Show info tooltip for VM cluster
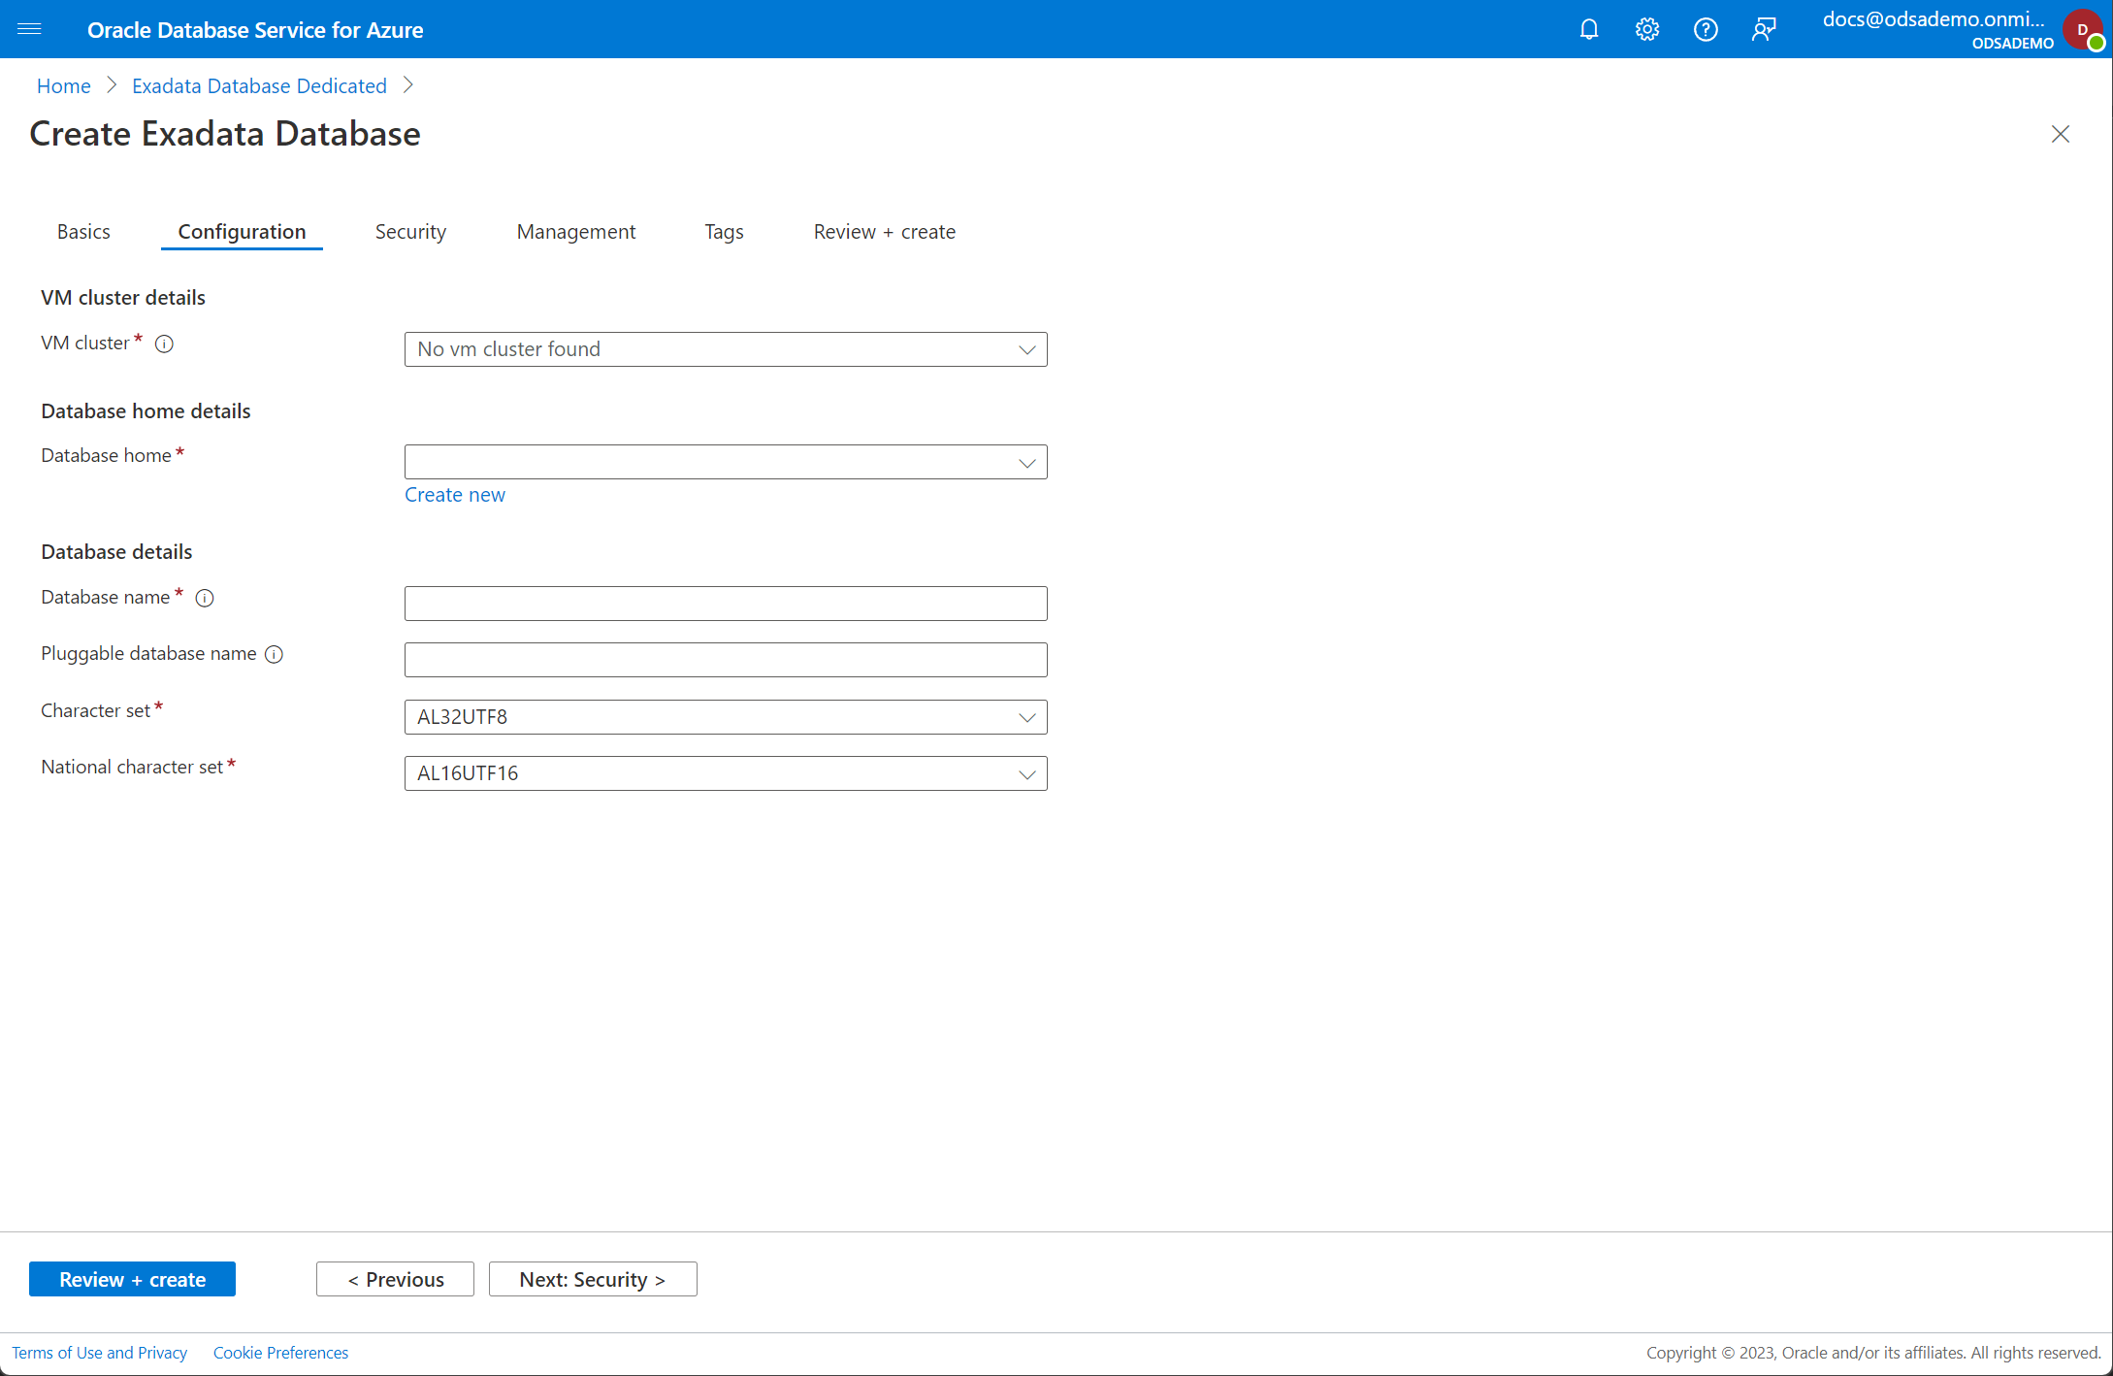Viewport: 2113px width, 1376px height. point(164,344)
